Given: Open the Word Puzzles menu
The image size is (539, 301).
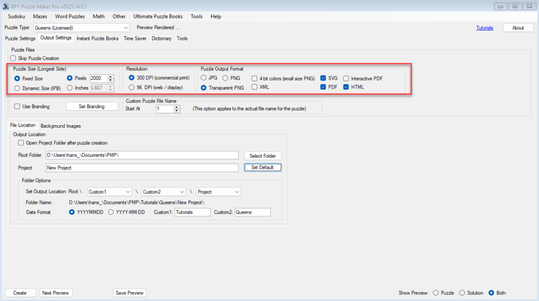Looking at the screenshot, I should pos(69,16).
